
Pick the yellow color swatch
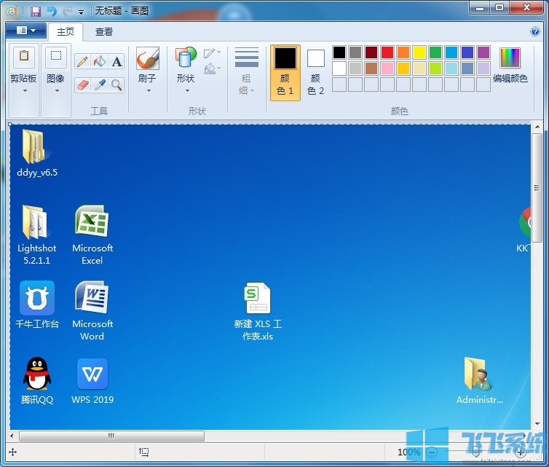click(x=419, y=52)
